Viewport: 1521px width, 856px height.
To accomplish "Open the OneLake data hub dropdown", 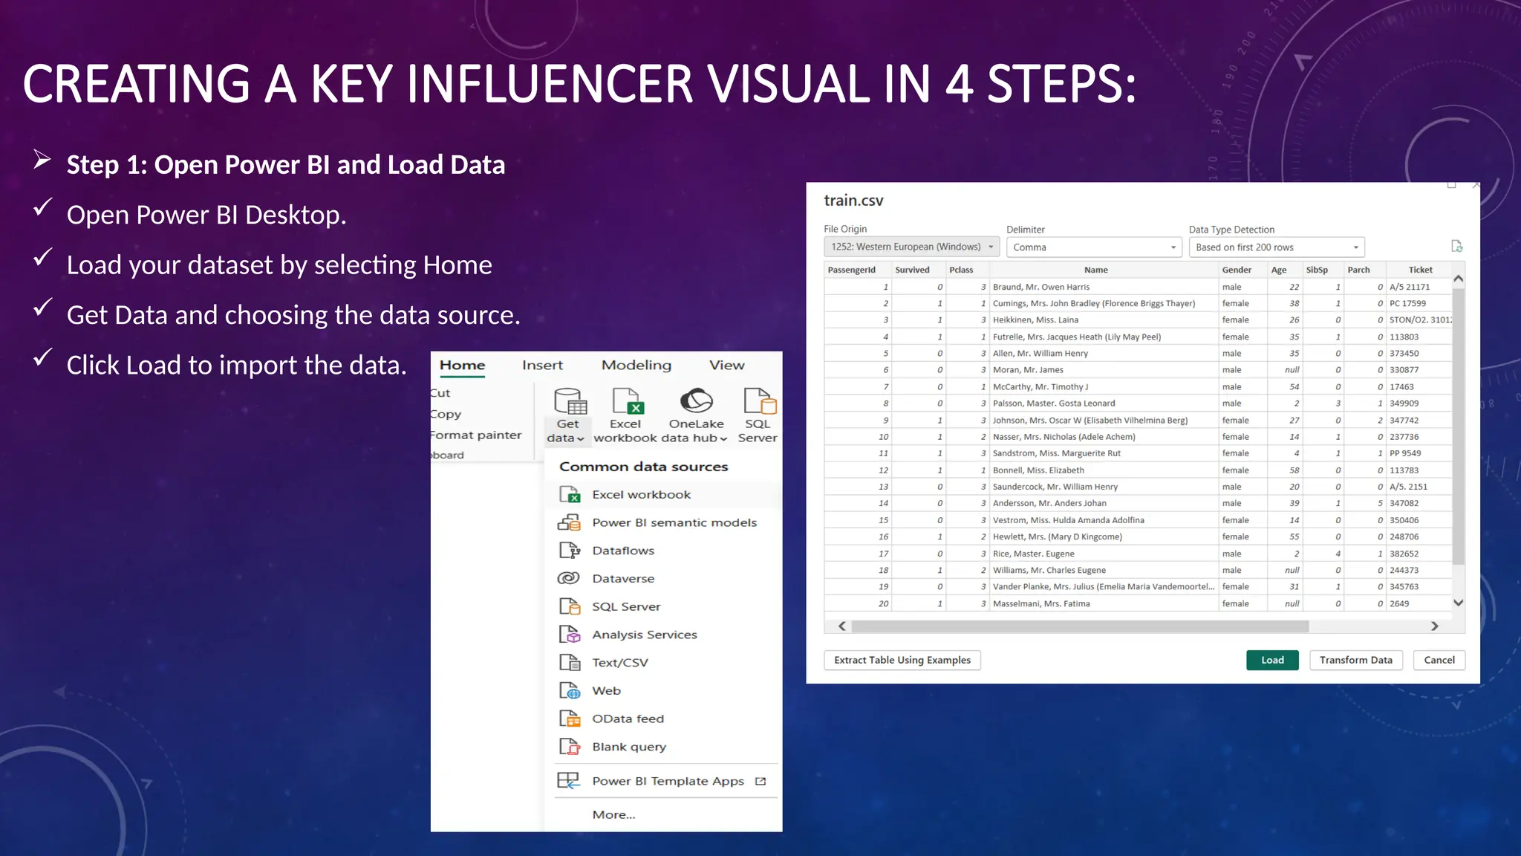I will tap(697, 416).
